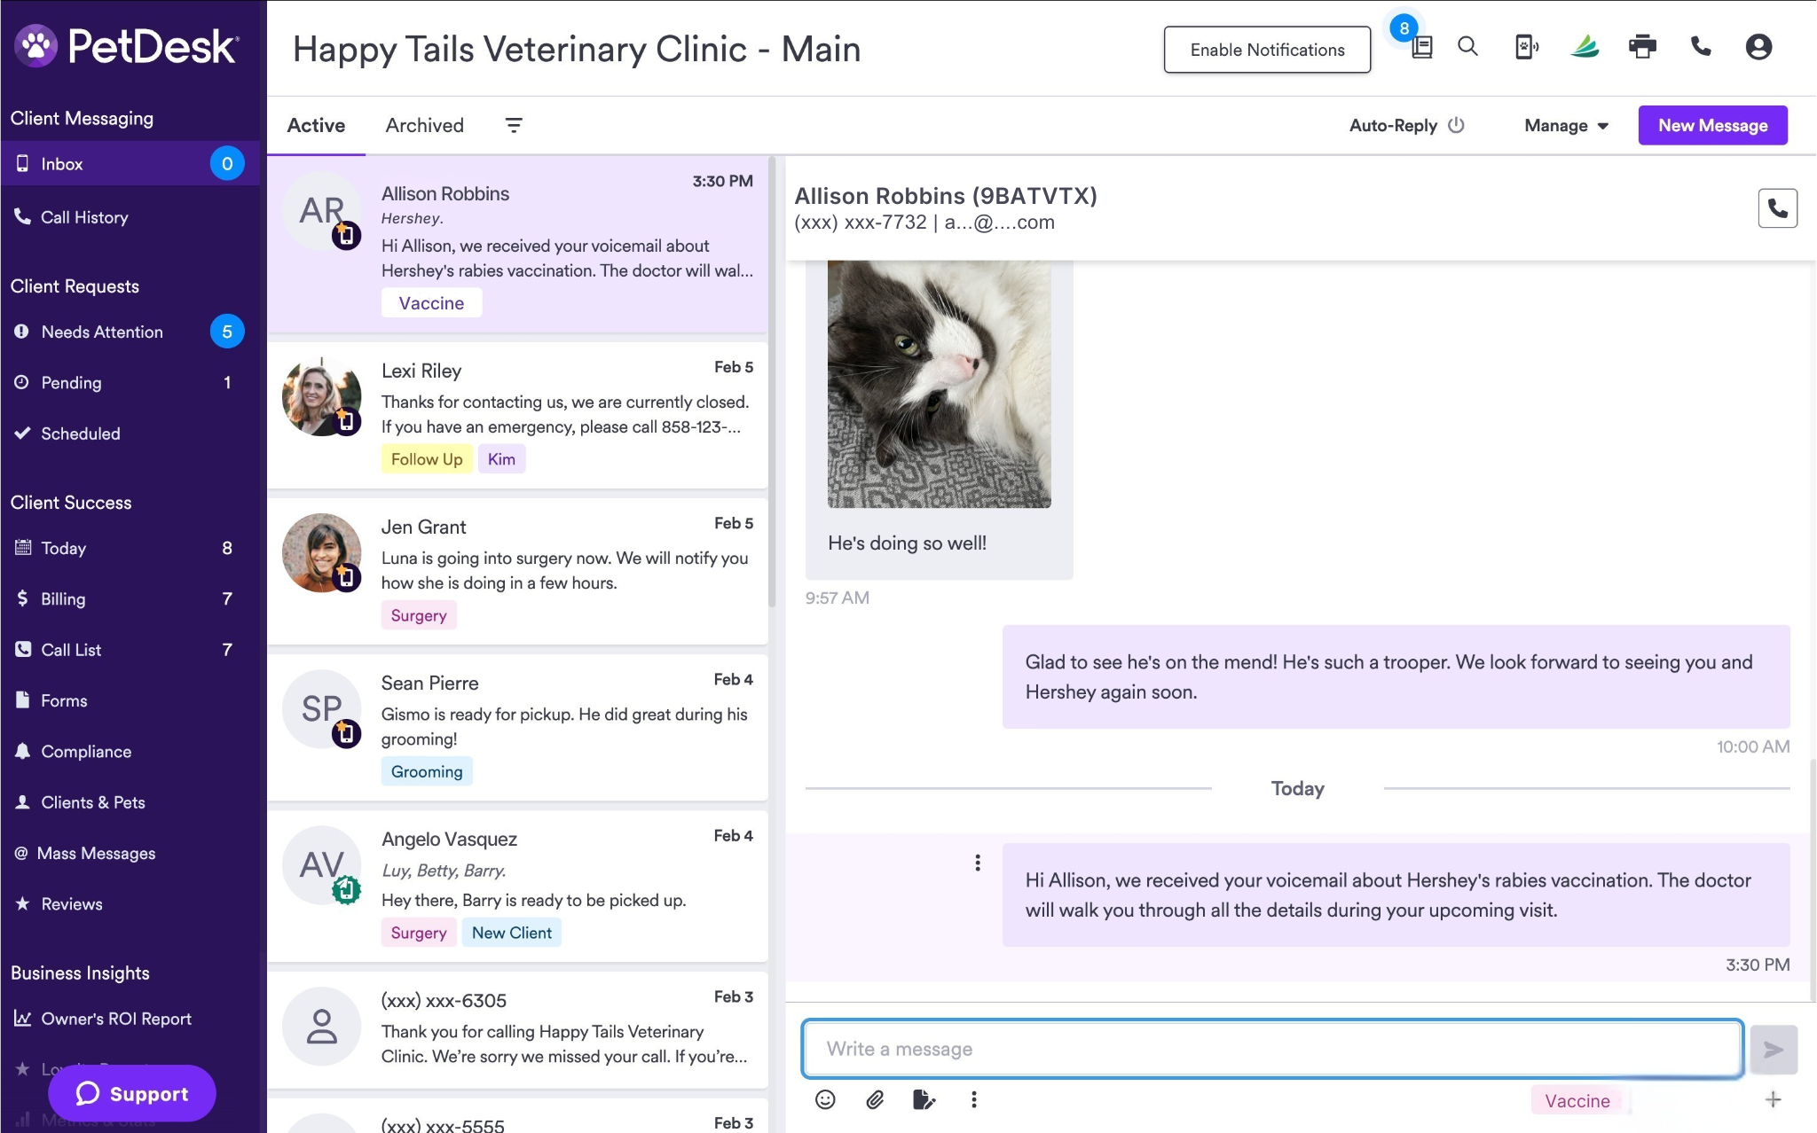Open the (xxx) xxx-6305 conversation
This screenshot has width=1817, height=1133.
coord(518,1029)
